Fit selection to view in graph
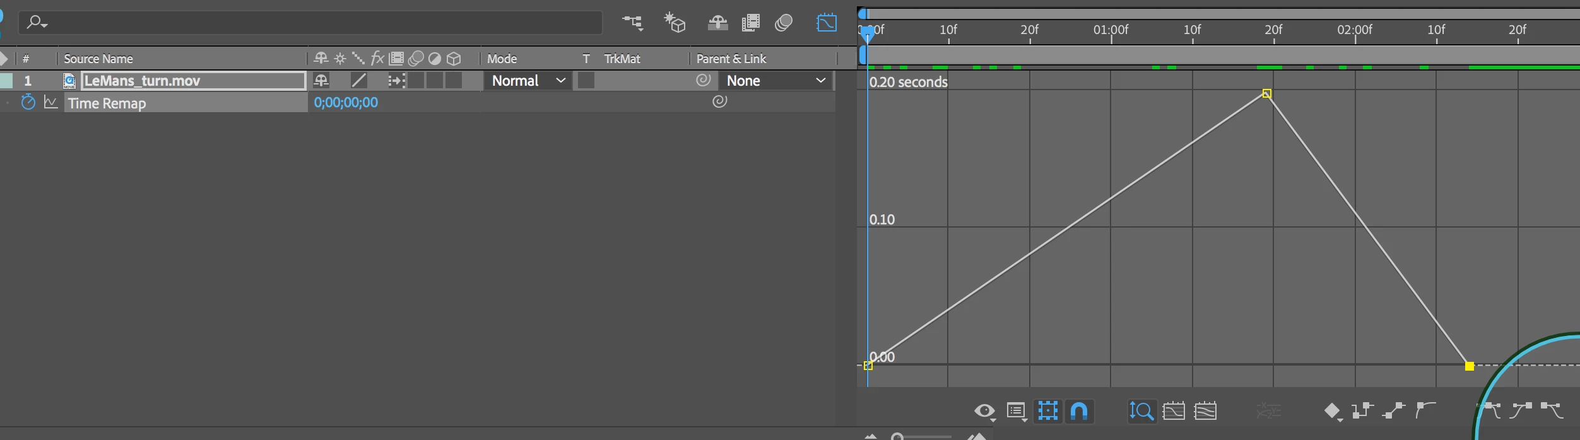The width and height of the screenshot is (1580, 440). [1174, 411]
